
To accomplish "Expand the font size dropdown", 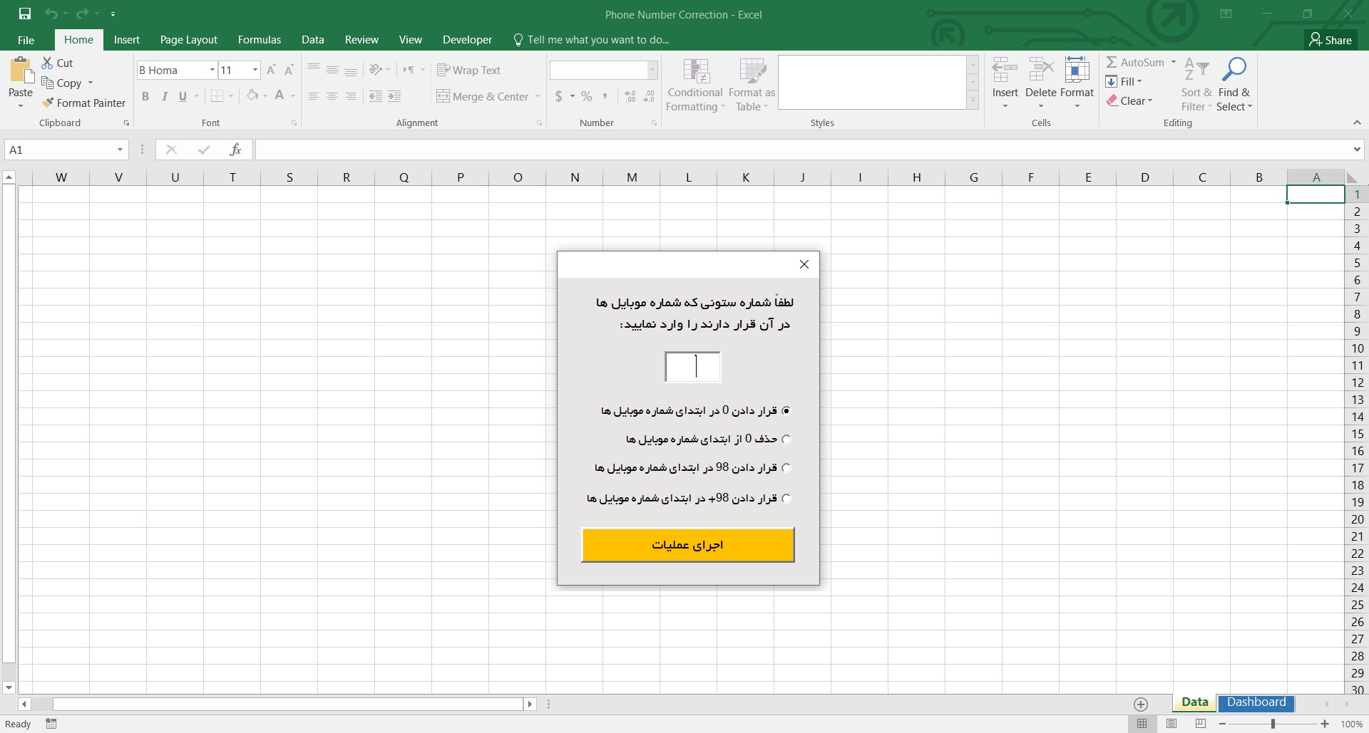I will coord(255,70).
